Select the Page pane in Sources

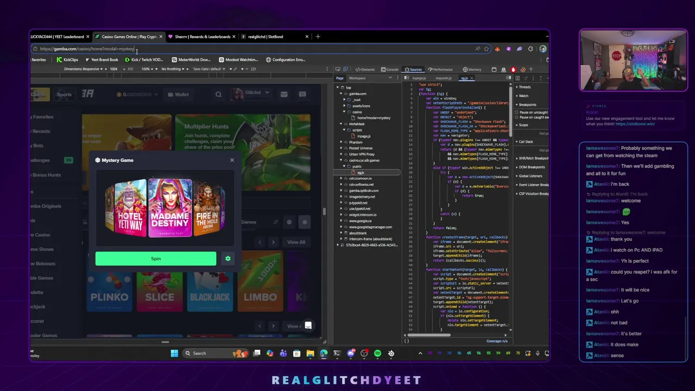340,78
